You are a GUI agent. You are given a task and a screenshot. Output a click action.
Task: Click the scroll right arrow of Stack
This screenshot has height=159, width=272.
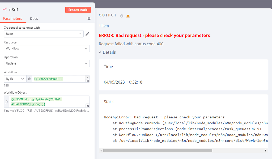point(266,151)
